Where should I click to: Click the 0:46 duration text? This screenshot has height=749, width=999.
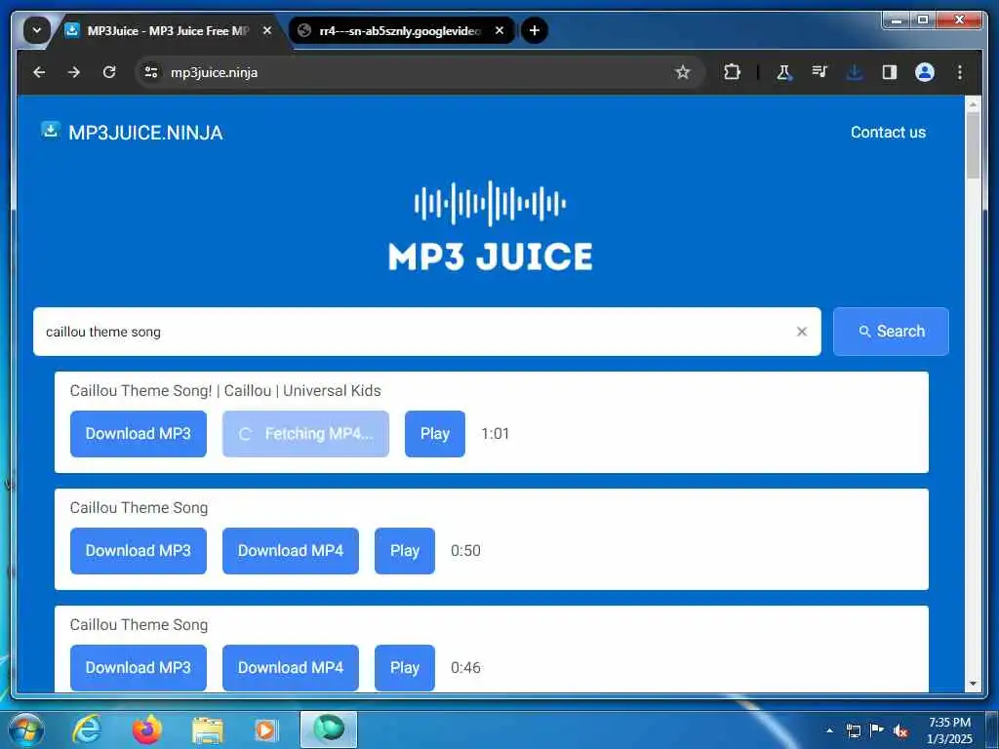tap(465, 667)
